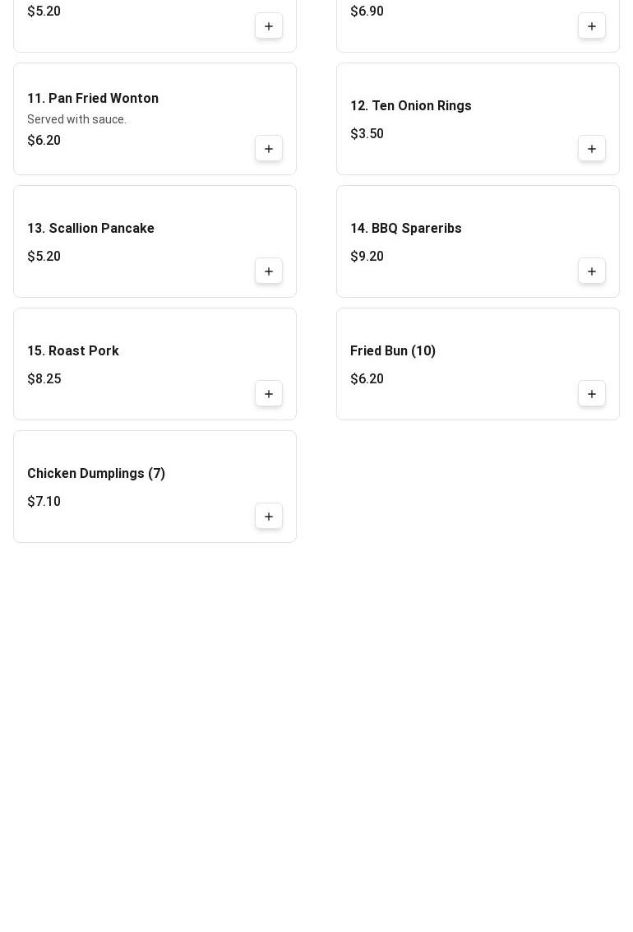Image resolution: width=633 pixels, height=932 pixels.
Task: Add Fried Bun (10) with plus icon
Action: [x=592, y=394]
